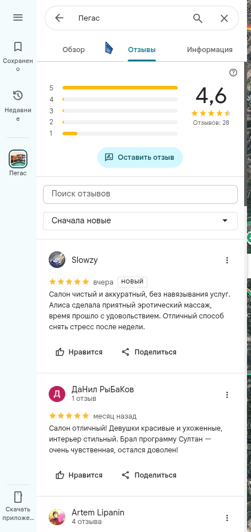Open the Информация tab
The width and height of the screenshot is (251, 532).
(210, 50)
